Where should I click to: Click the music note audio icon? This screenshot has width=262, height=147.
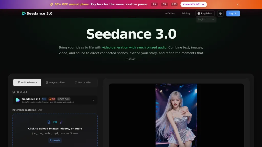[x=61, y=122]
